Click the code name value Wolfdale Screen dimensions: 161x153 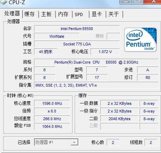pyautogui.click(x=57, y=36)
